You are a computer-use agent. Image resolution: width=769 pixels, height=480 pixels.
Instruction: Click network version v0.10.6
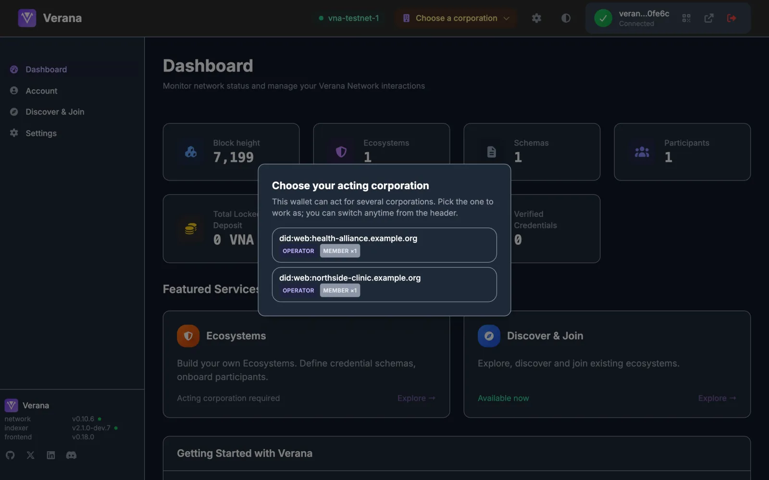(83, 419)
